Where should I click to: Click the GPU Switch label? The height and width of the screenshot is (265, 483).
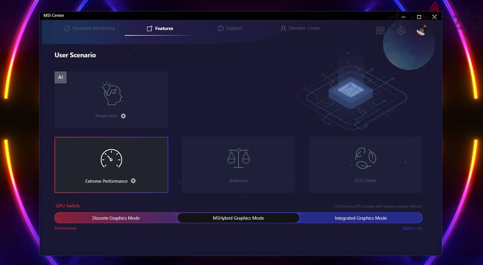point(68,205)
